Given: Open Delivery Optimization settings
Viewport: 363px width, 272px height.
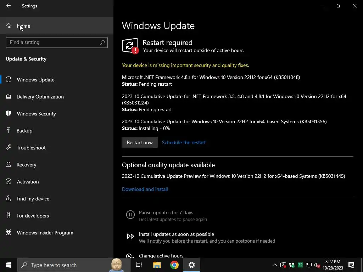Looking at the screenshot, I should click(57, 97).
